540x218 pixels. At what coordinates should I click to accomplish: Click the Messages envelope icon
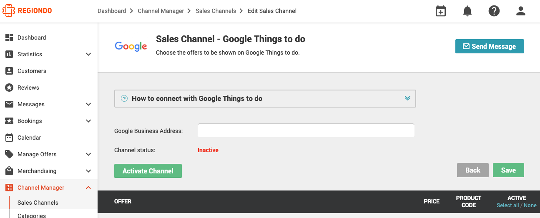(x=9, y=104)
